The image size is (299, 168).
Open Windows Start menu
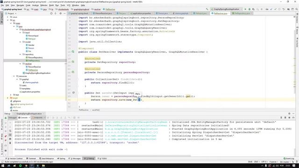click(x=3, y=166)
